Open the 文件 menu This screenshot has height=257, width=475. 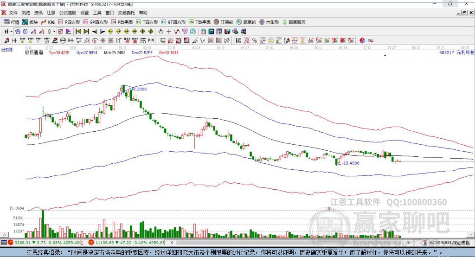coord(13,13)
